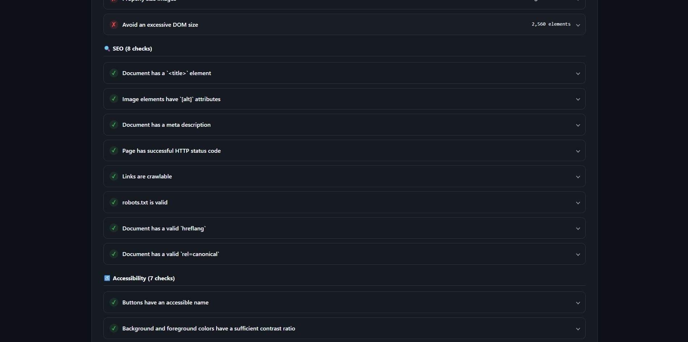The height and width of the screenshot is (342, 688).
Task: Click the "2,560 elements" value label
Action: point(551,24)
